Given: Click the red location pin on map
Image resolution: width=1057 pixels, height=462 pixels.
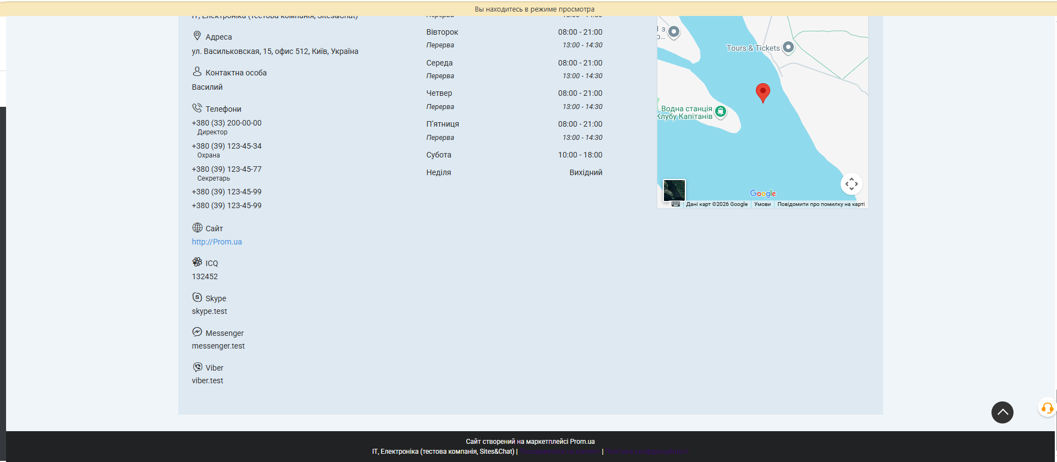Looking at the screenshot, I should coord(762,92).
